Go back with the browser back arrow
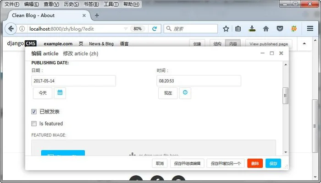 tap(11, 29)
